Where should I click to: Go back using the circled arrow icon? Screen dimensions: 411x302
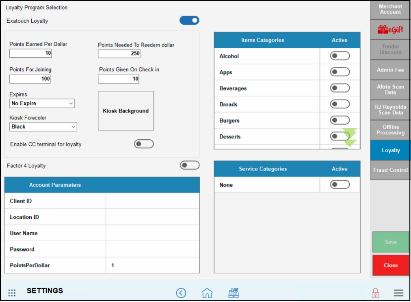tap(181, 293)
